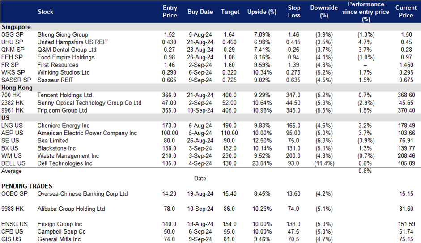Click Sunny Optical Technology Group Co Ltd

[x=89, y=103]
